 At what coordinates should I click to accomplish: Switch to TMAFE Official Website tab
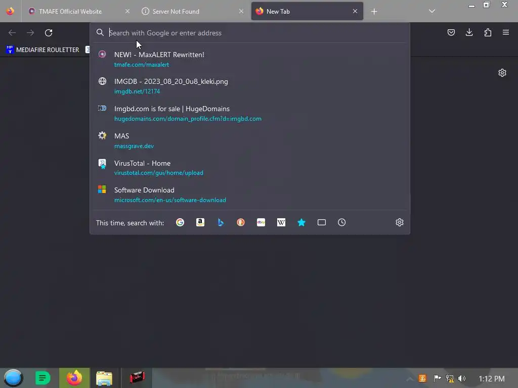(79, 11)
